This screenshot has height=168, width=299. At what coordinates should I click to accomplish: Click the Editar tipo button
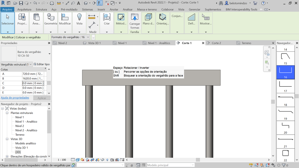(x=42, y=64)
